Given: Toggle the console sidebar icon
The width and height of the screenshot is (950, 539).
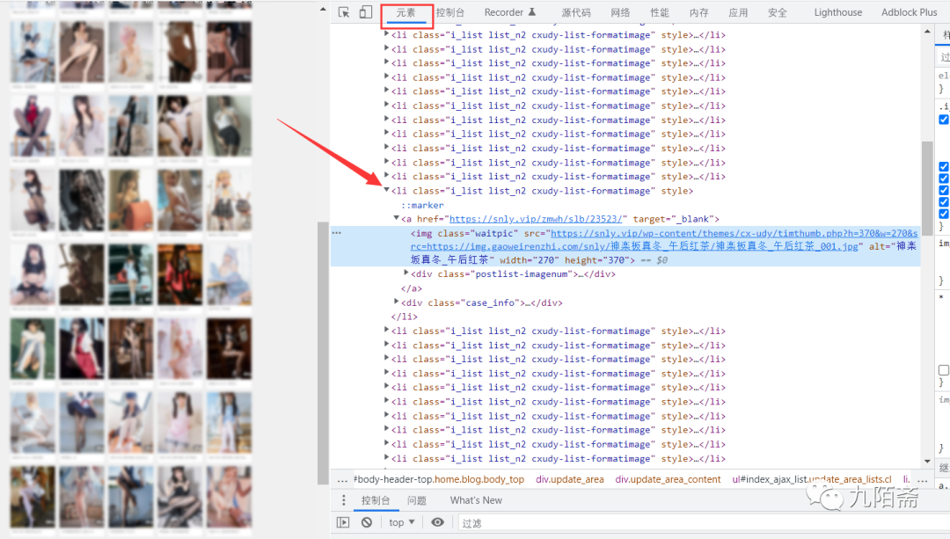Looking at the screenshot, I should (x=343, y=522).
